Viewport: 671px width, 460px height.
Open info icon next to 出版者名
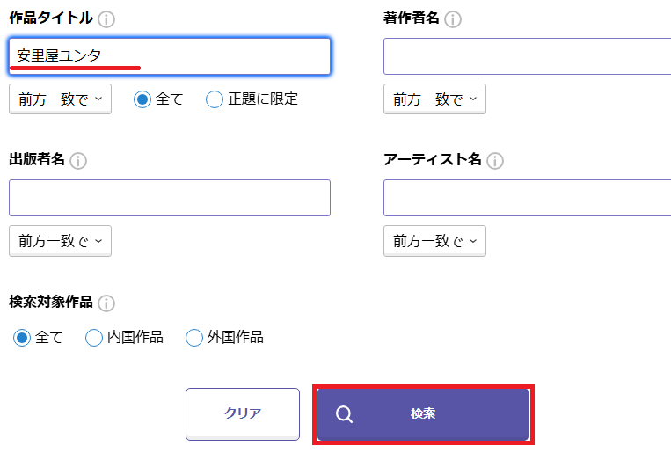point(78,161)
